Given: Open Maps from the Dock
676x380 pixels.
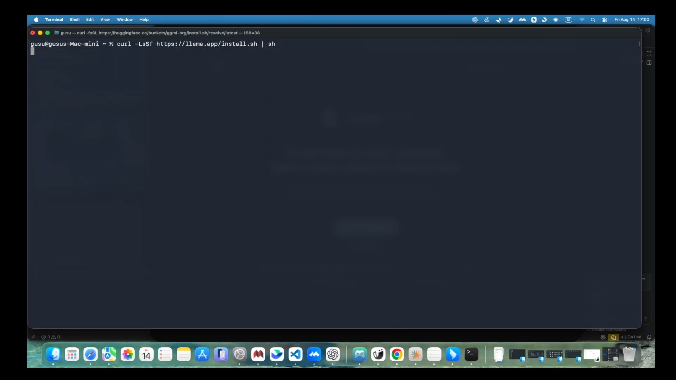Looking at the screenshot, I should (x=109, y=354).
